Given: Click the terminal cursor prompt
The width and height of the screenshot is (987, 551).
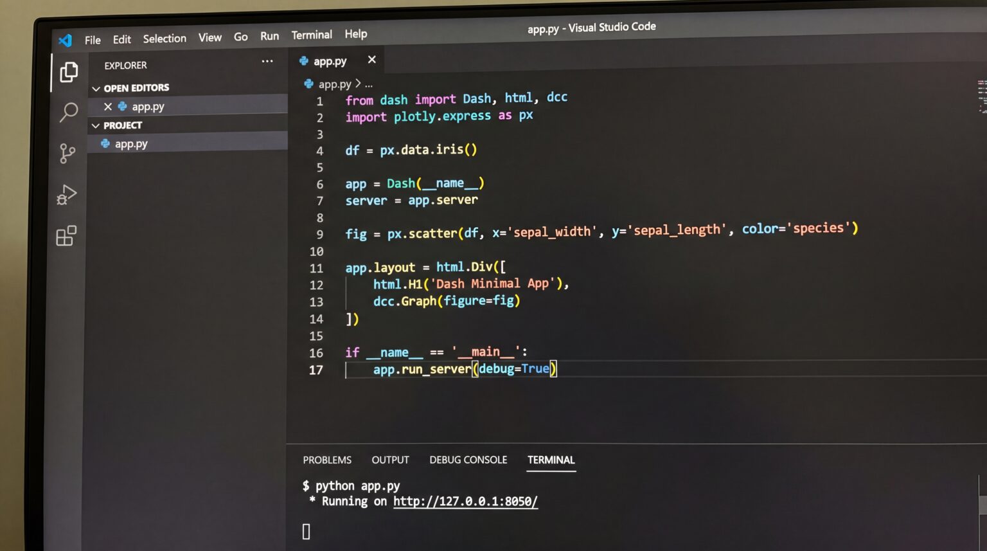Looking at the screenshot, I should [x=307, y=532].
